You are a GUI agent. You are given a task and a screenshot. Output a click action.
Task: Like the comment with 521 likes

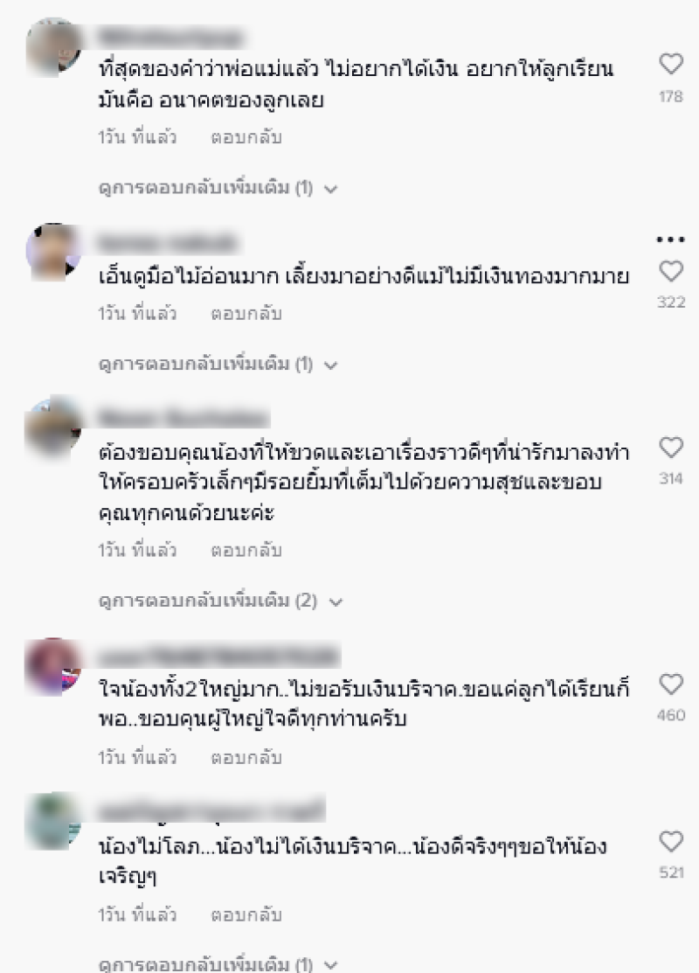670,842
